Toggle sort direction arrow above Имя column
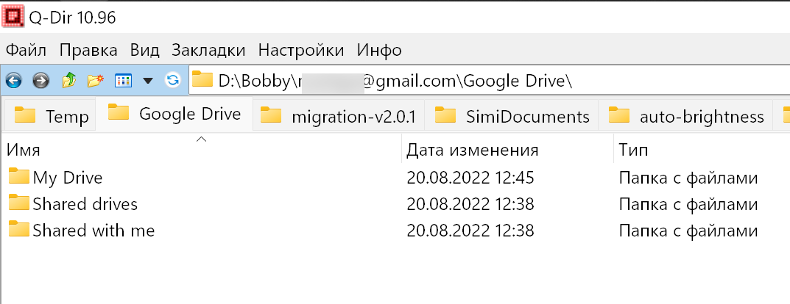The height and width of the screenshot is (304, 790). tap(201, 140)
